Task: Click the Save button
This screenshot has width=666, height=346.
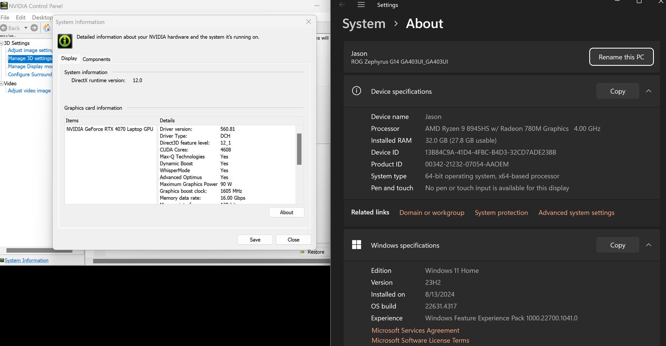Action: coord(255,240)
